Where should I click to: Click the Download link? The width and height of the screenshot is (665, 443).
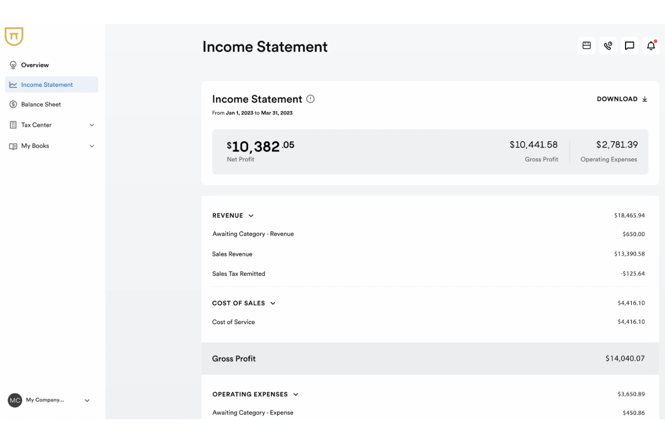click(x=622, y=99)
